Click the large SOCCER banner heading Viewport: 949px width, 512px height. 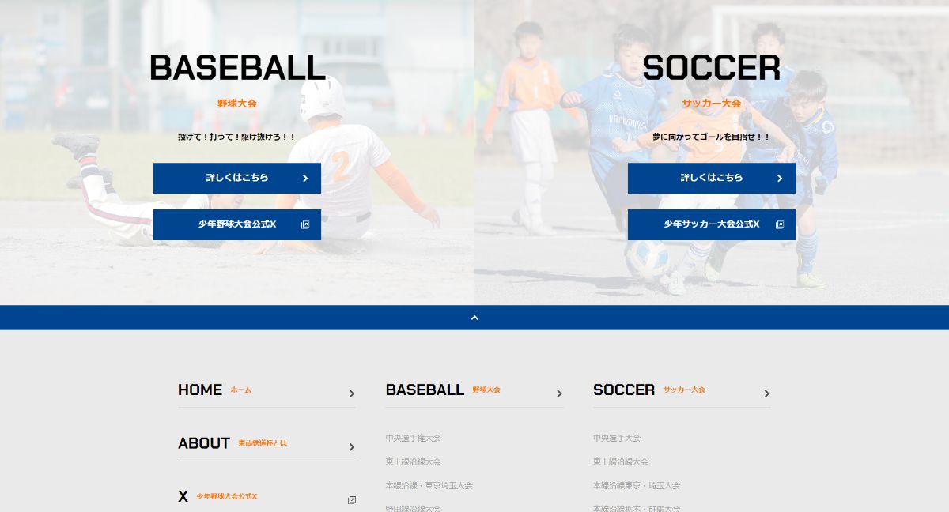pyautogui.click(x=711, y=68)
